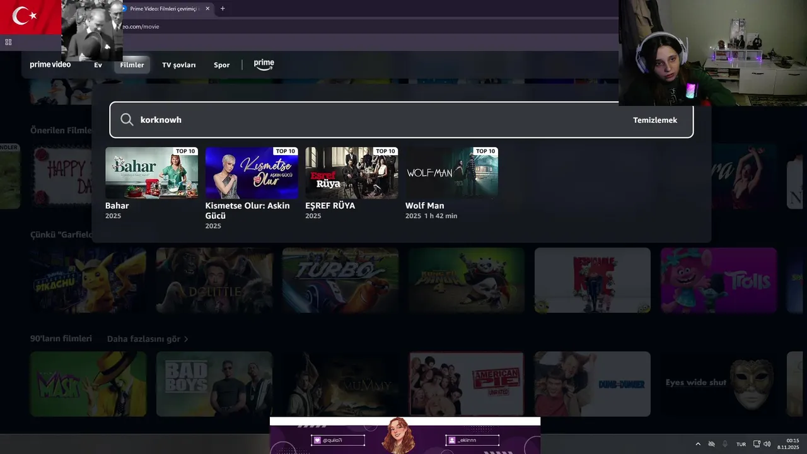Screen dimensions: 807x454
Task: Open the bookmarks apps grid icon
Action: coord(8,42)
